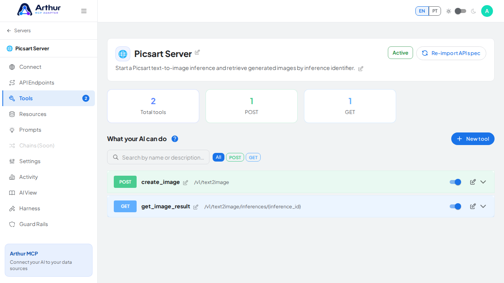Collapse sidebar with hamburger menu icon
This screenshot has width=504, height=283.
coord(84,11)
